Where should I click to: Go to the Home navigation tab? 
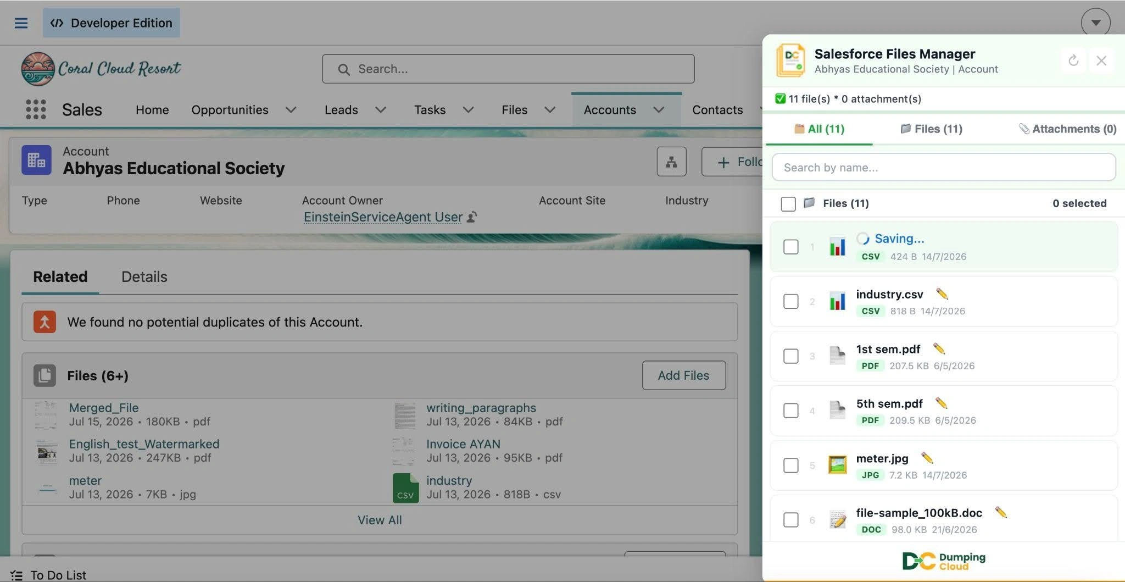pos(152,110)
